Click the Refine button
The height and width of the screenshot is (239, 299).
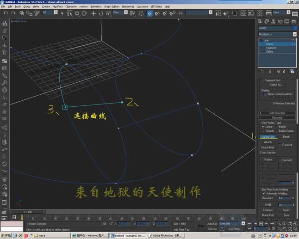pyautogui.click(x=268, y=159)
